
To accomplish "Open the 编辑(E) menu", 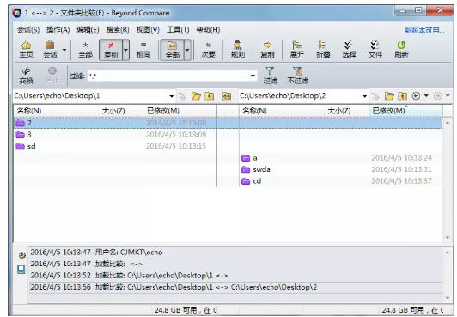I will point(88,30).
